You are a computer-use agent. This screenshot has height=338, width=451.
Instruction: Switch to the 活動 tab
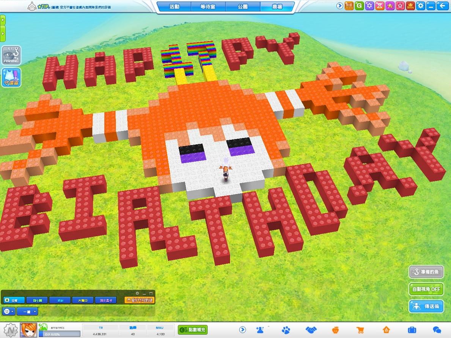[x=174, y=6]
